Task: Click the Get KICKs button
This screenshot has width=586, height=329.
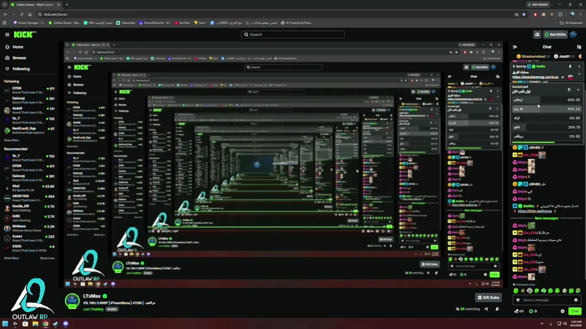Action: click(x=555, y=34)
